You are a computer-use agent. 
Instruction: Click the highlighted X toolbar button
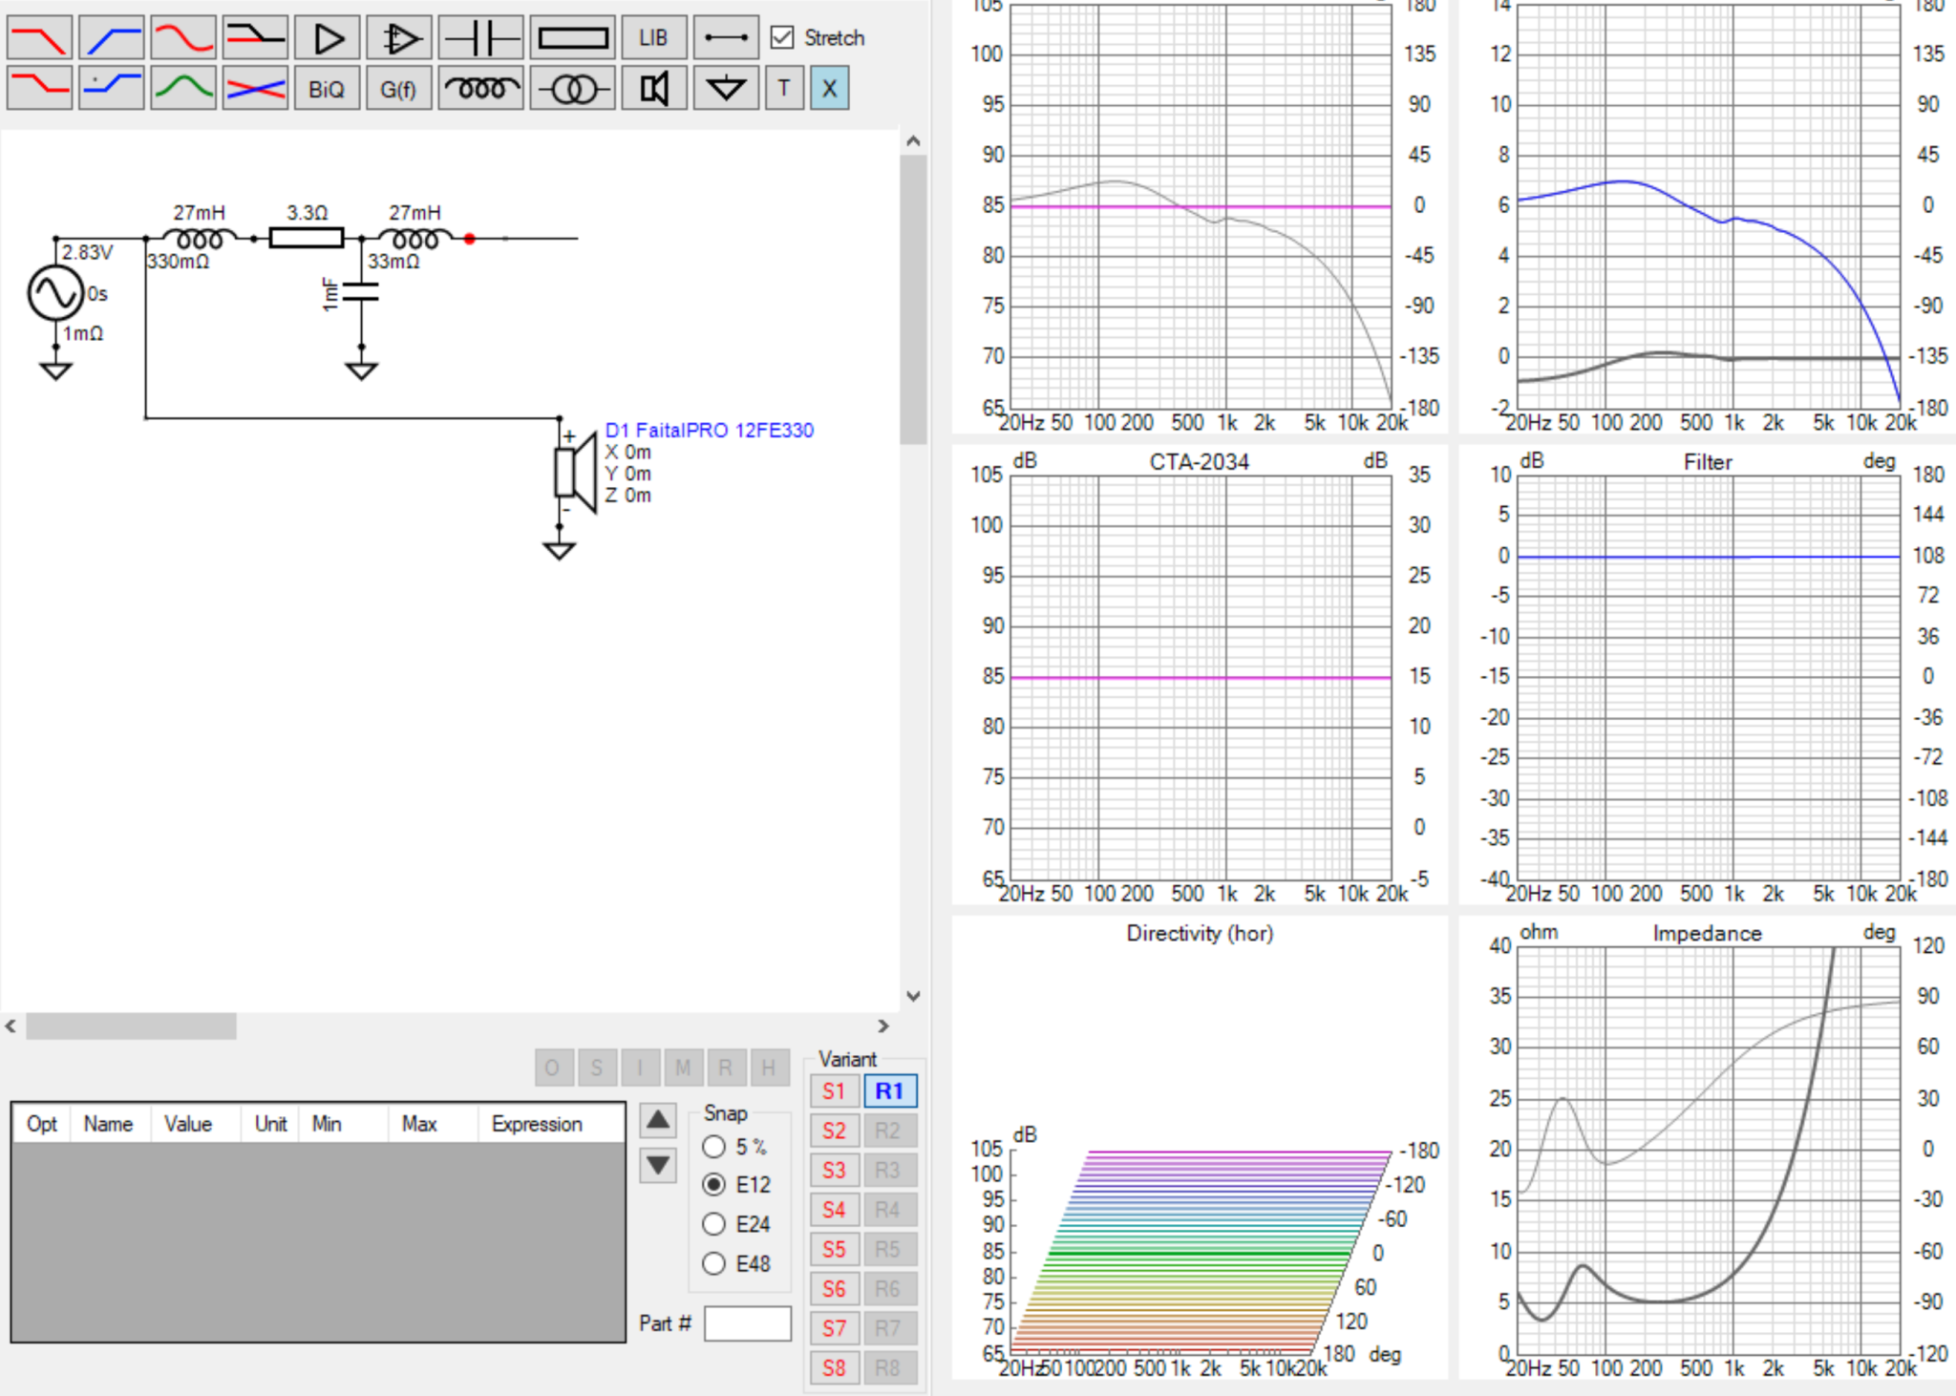click(830, 89)
